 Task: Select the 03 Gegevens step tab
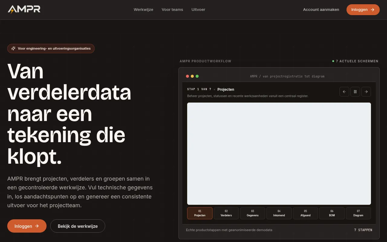tap(253, 213)
